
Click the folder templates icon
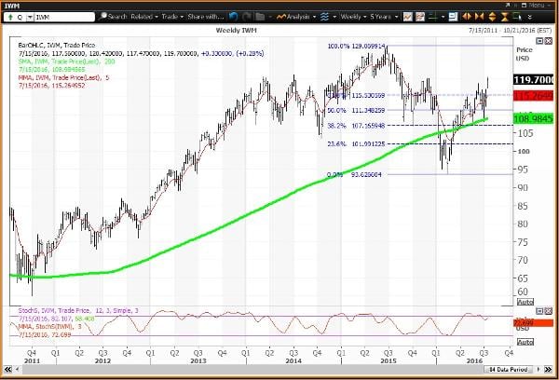260,17
